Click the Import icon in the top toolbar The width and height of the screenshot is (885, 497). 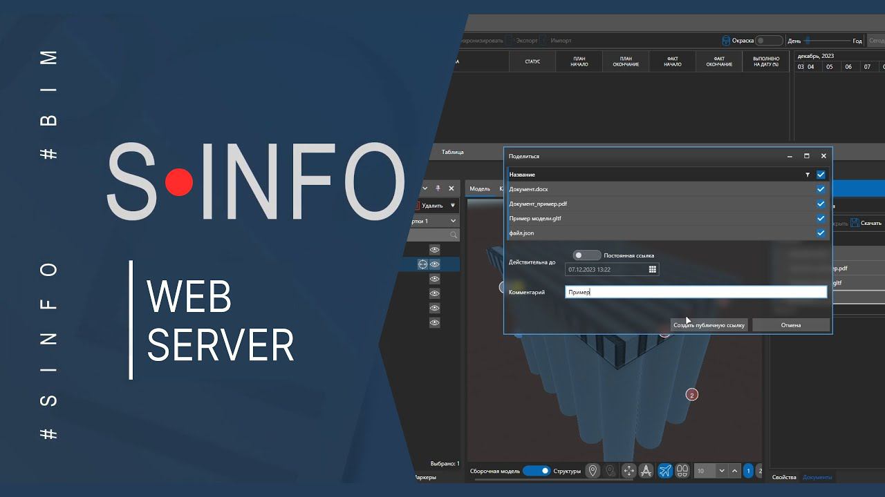(x=543, y=41)
